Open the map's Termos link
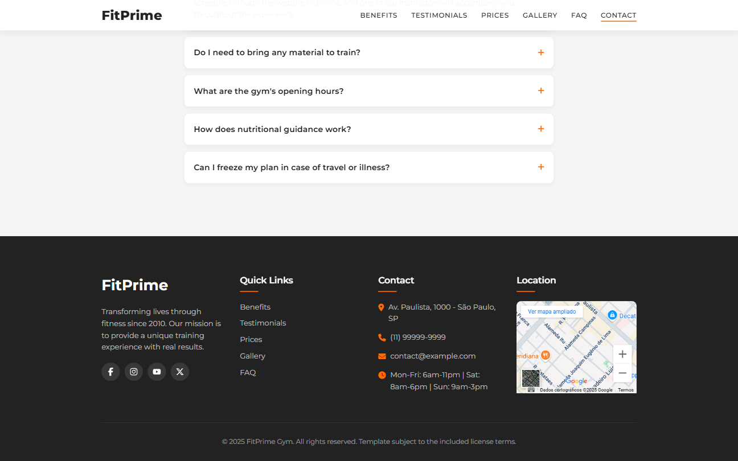The image size is (738, 461). point(625,390)
